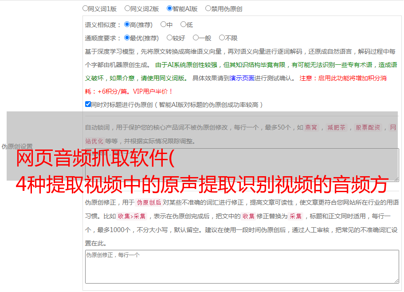Viewport: 404px width, 292px height.
Task: Click the 收集>采集 example tag
Action: tap(132, 216)
